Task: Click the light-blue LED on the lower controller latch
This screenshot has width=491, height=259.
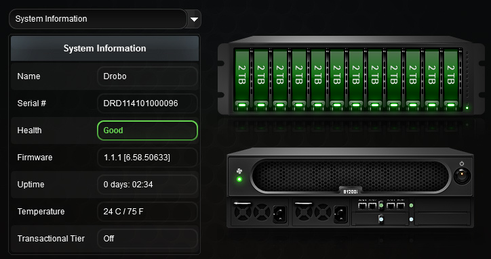Action: pyautogui.click(x=381, y=219)
